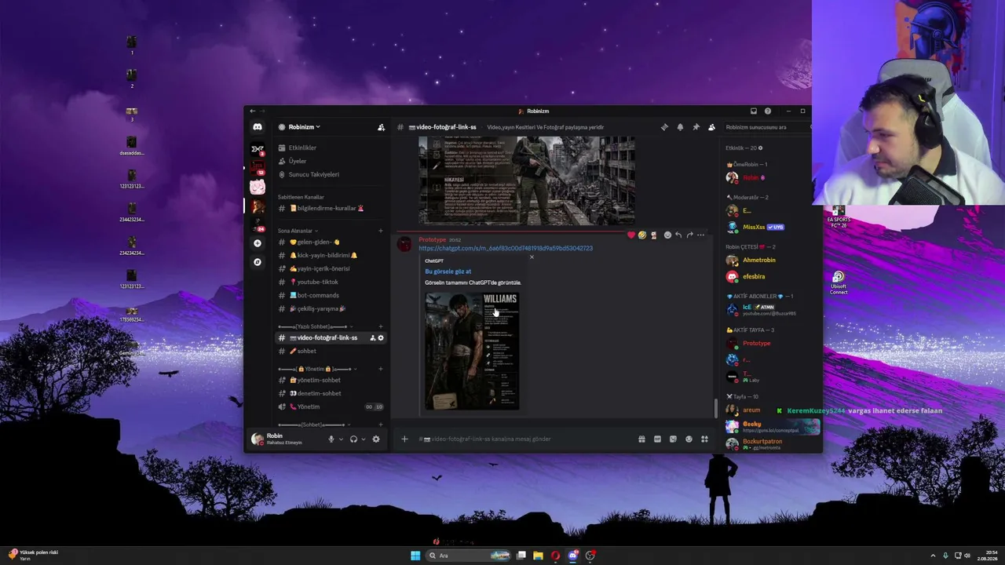
Task: Open pinned messages pin icon
Action: (x=696, y=127)
